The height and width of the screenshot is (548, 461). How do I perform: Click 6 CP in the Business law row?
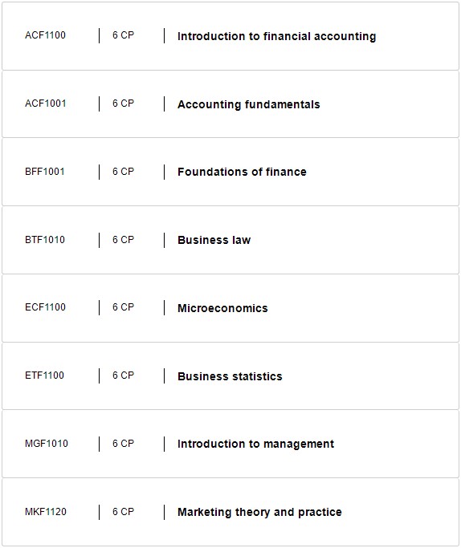tap(123, 240)
